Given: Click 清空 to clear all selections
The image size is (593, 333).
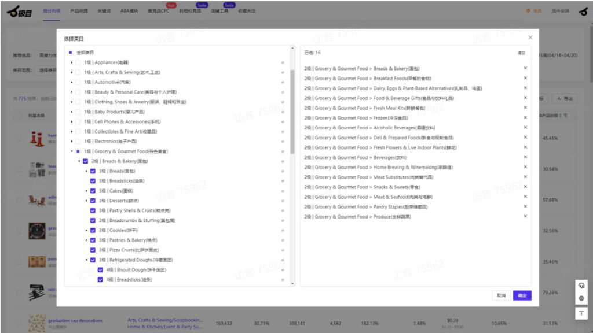Looking at the screenshot, I should 521,53.
